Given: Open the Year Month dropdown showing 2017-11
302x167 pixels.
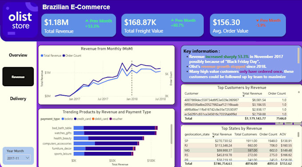Looking at the screenshot, I should 18,158.
